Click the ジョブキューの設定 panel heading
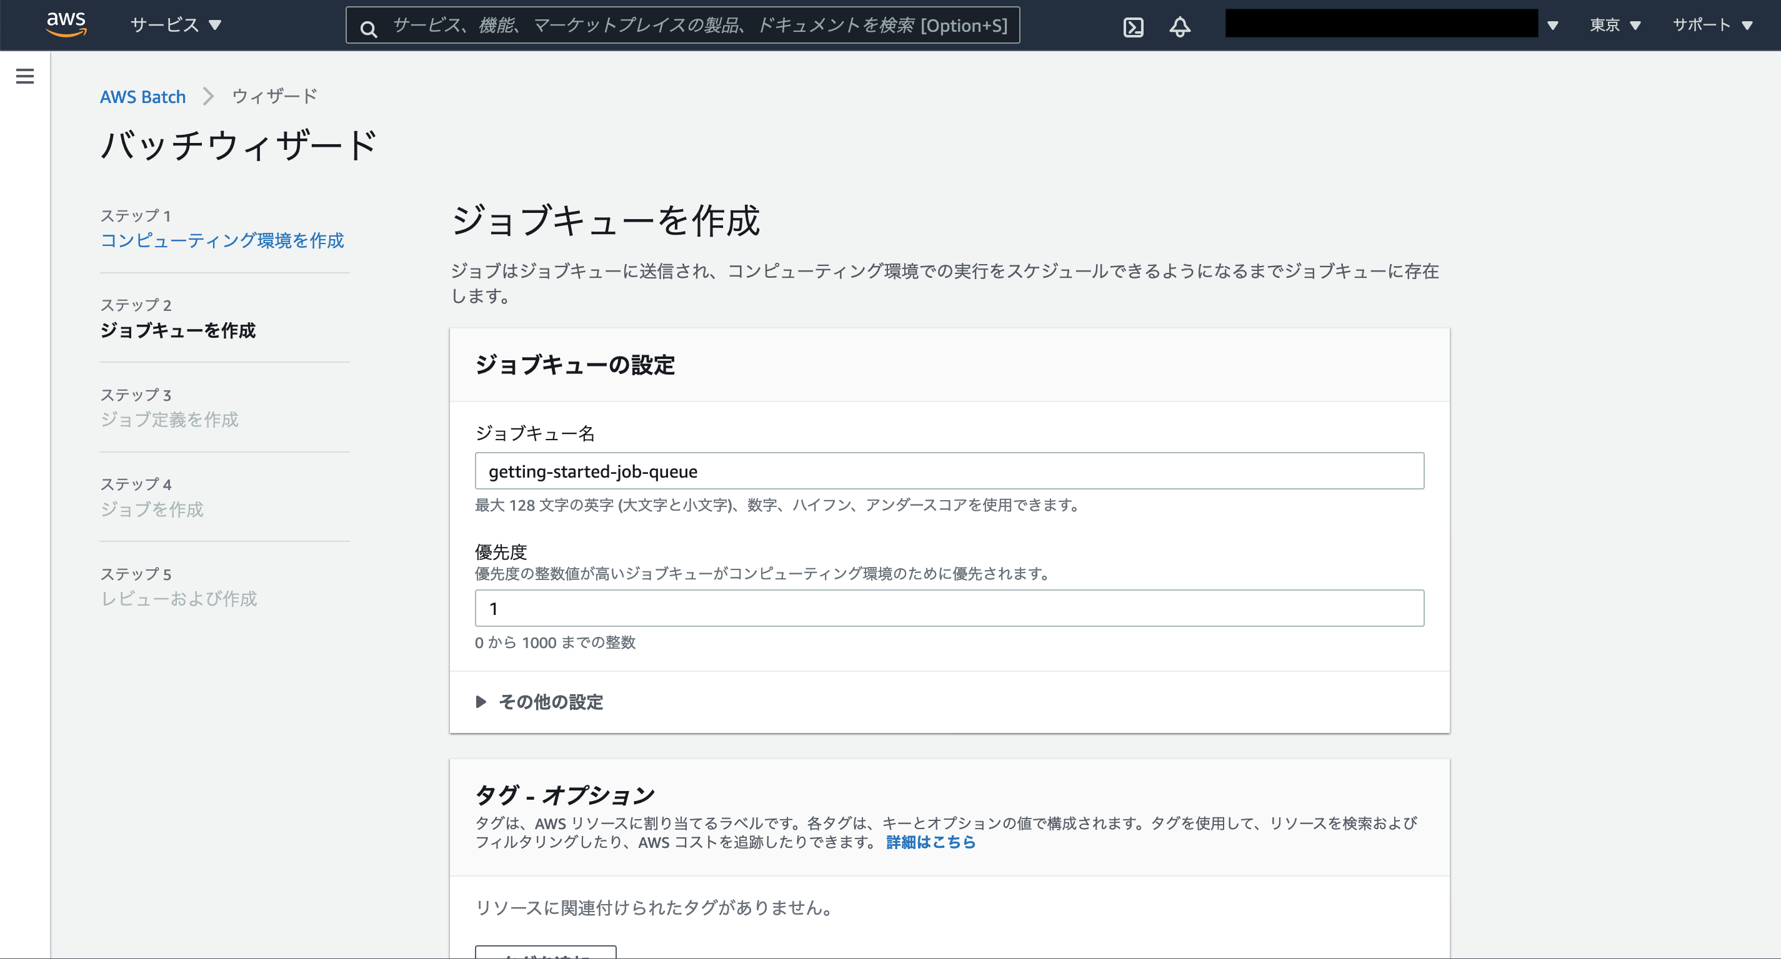This screenshot has width=1781, height=959. [575, 365]
